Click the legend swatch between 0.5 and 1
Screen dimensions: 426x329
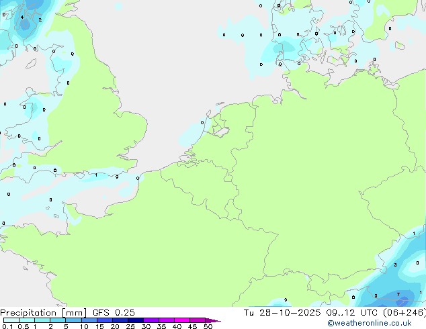point(27,320)
